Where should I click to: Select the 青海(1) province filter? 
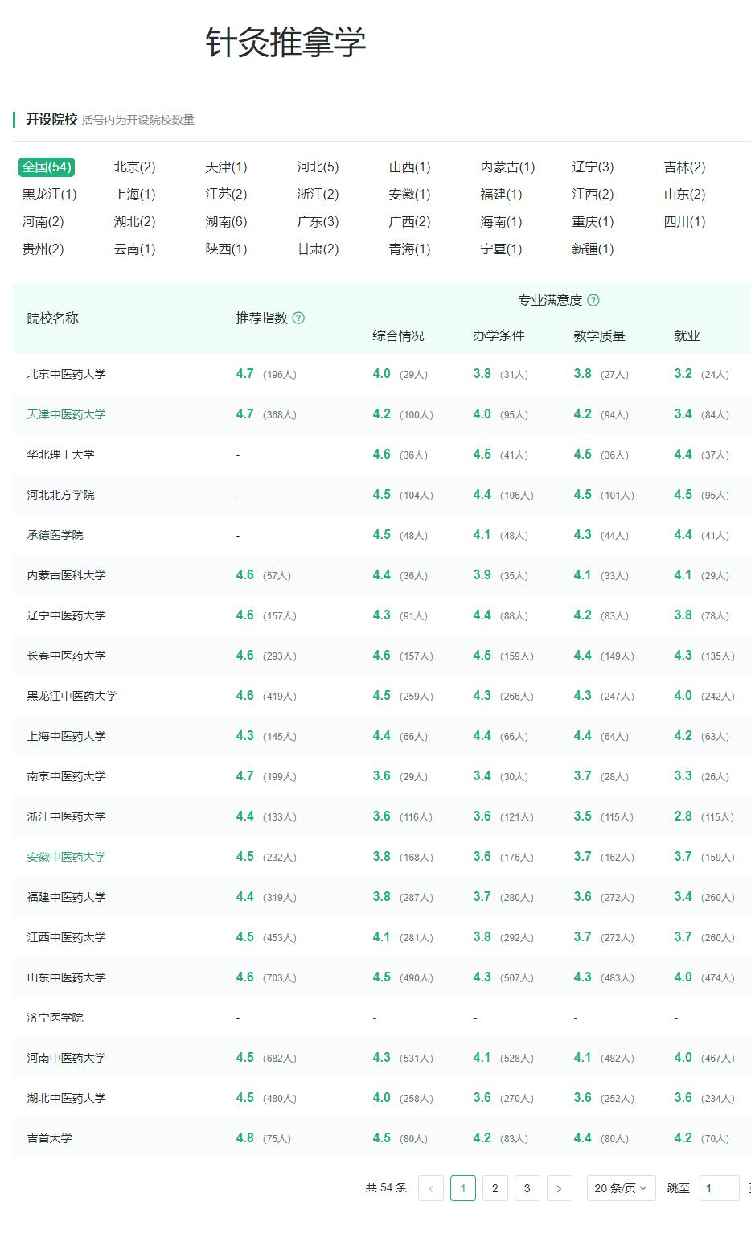point(409,249)
